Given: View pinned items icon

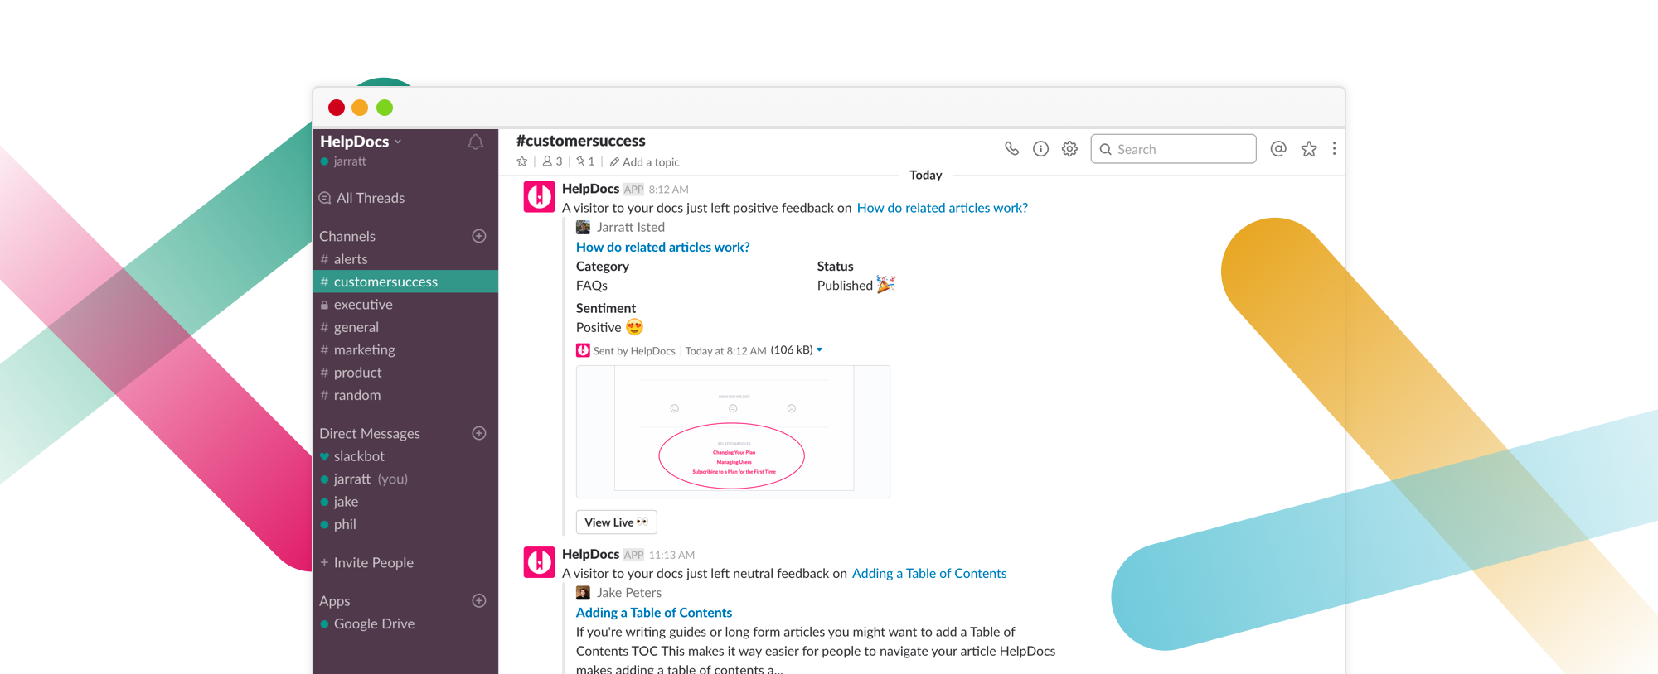Looking at the screenshot, I should click(585, 161).
